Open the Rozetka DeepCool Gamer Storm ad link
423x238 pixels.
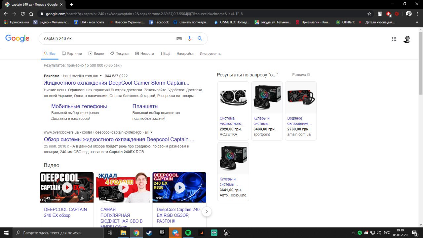[117, 83]
